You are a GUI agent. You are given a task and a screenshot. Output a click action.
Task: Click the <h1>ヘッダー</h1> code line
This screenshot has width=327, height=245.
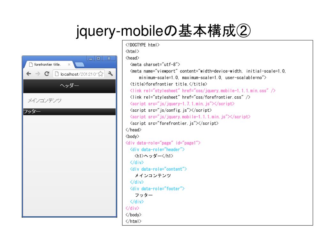pos(154,156)
